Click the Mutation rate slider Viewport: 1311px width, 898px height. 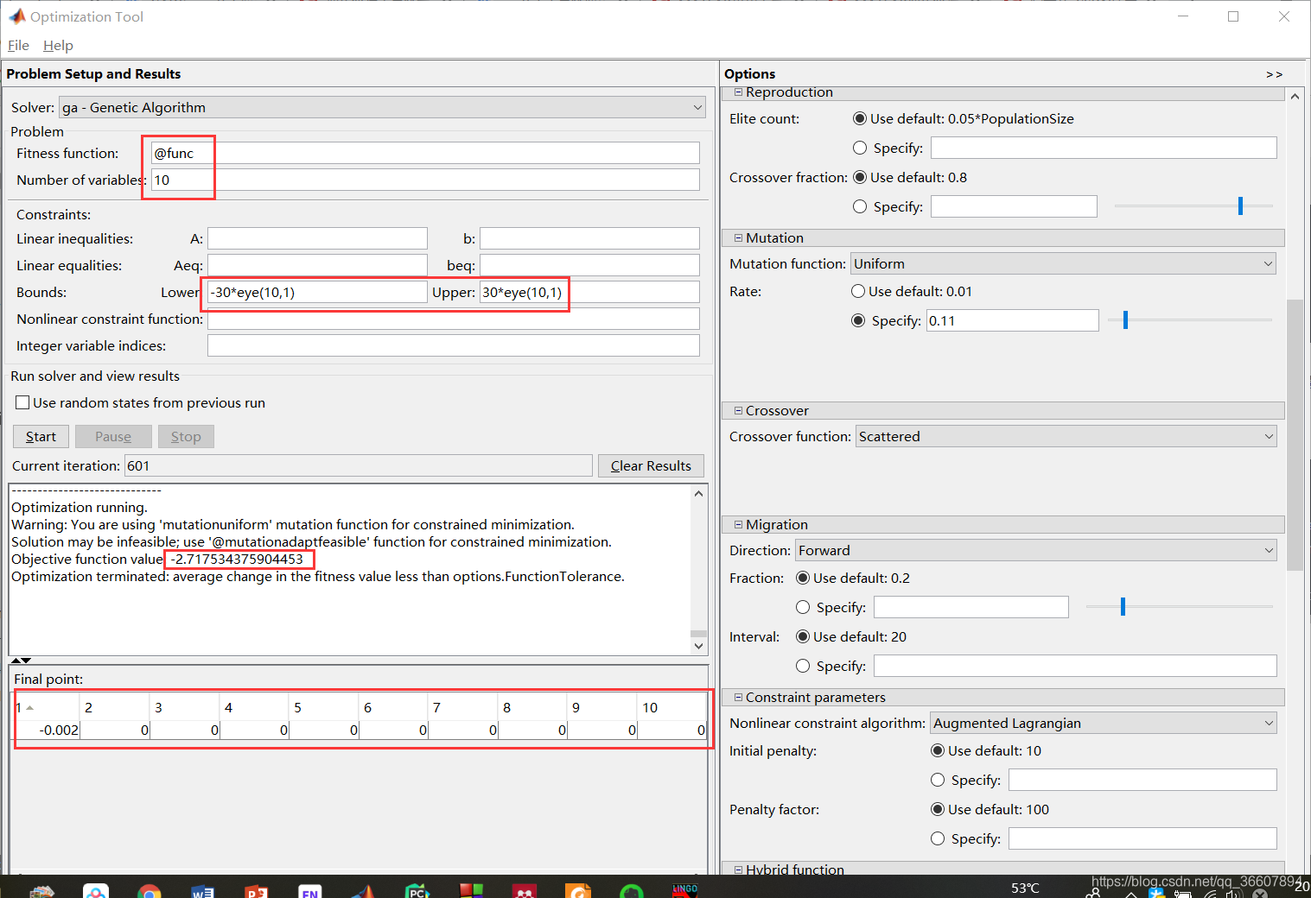1125,320
